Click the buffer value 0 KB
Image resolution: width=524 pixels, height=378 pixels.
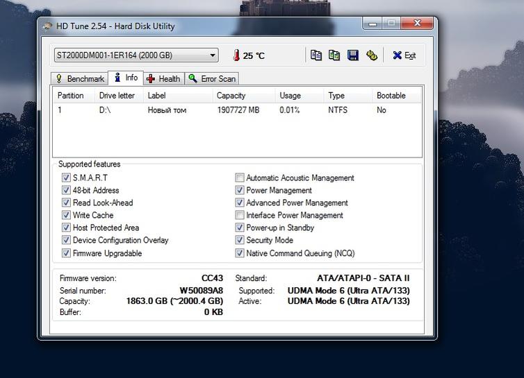click(213, 312)
